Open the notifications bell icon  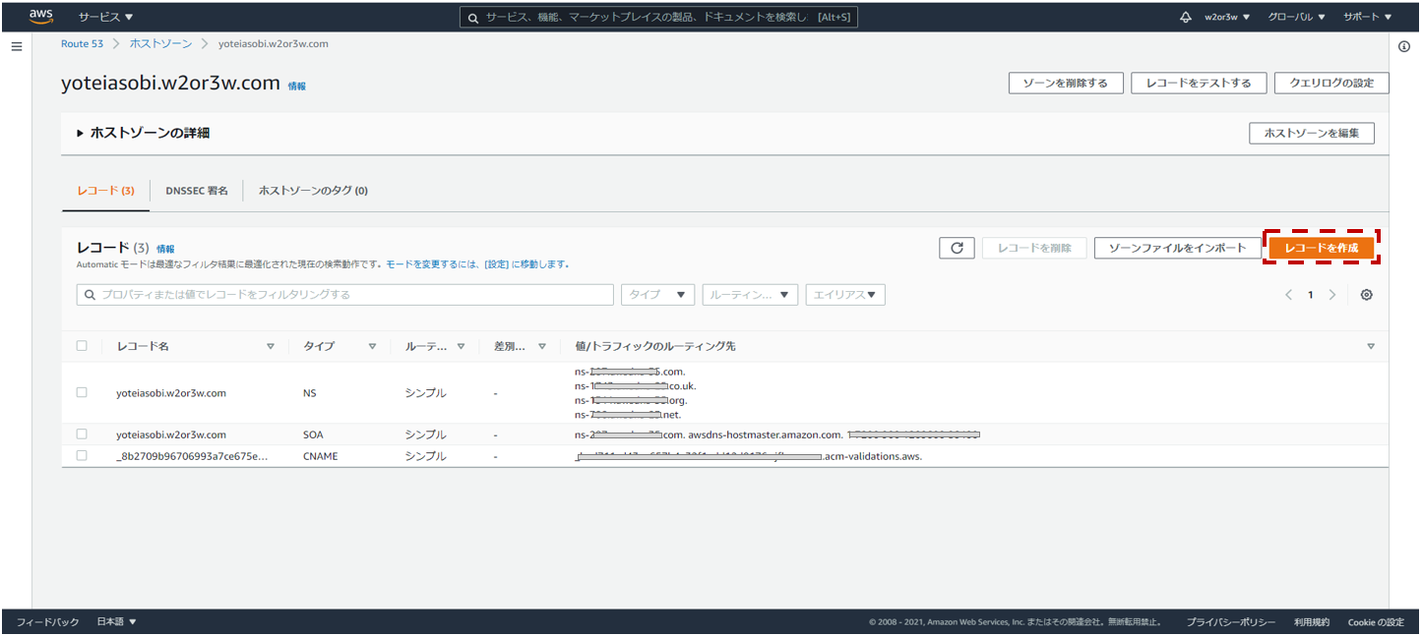[1185, 17]
